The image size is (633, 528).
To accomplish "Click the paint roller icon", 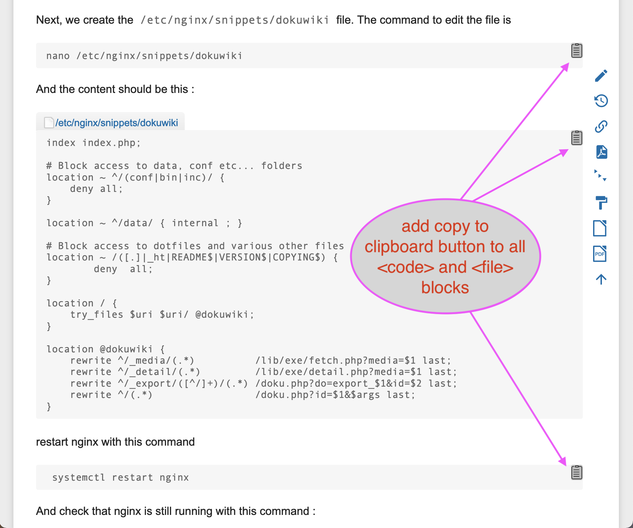I will pos(601,203).
